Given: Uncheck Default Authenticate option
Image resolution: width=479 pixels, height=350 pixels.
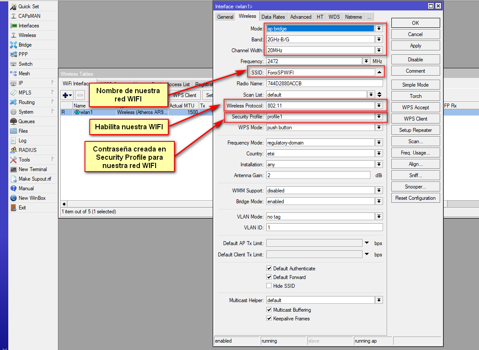Looking at the screenshot, I should [x=269, y=269].
